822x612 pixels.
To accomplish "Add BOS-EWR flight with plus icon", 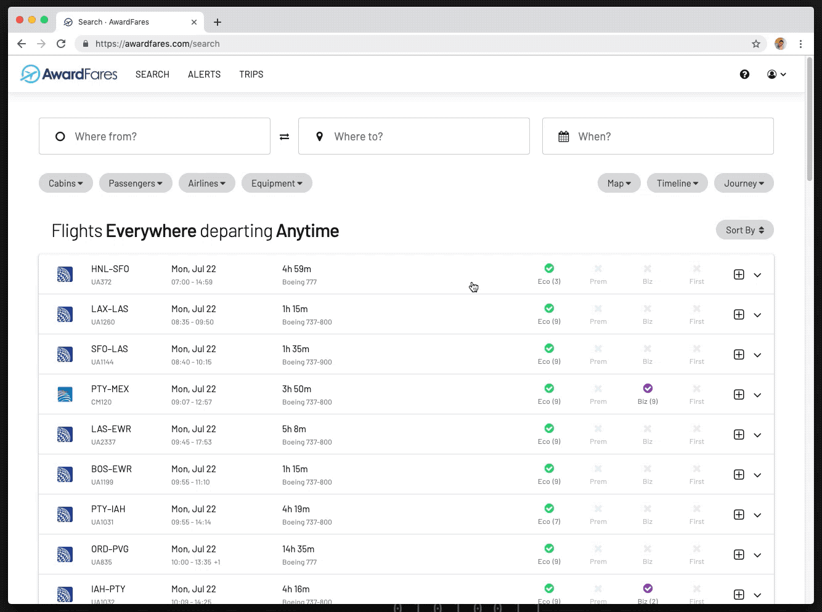I will coord(739,475).
